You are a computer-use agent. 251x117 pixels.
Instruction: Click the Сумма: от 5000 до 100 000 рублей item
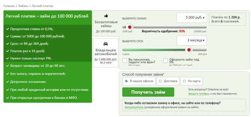(37, 36)
